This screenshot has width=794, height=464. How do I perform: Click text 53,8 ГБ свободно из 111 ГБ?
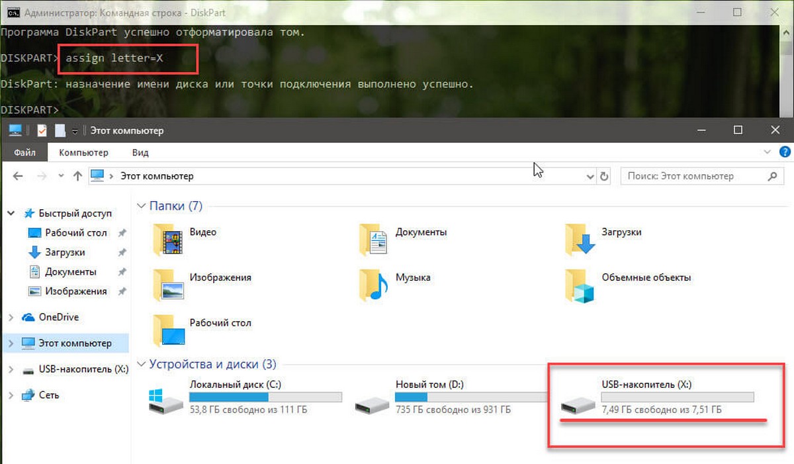pos(248,410)
